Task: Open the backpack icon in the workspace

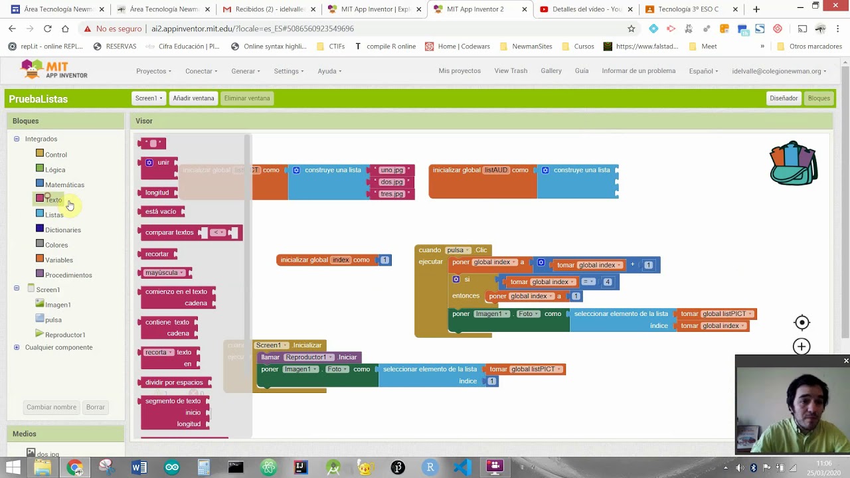Action: pos(794,163)
